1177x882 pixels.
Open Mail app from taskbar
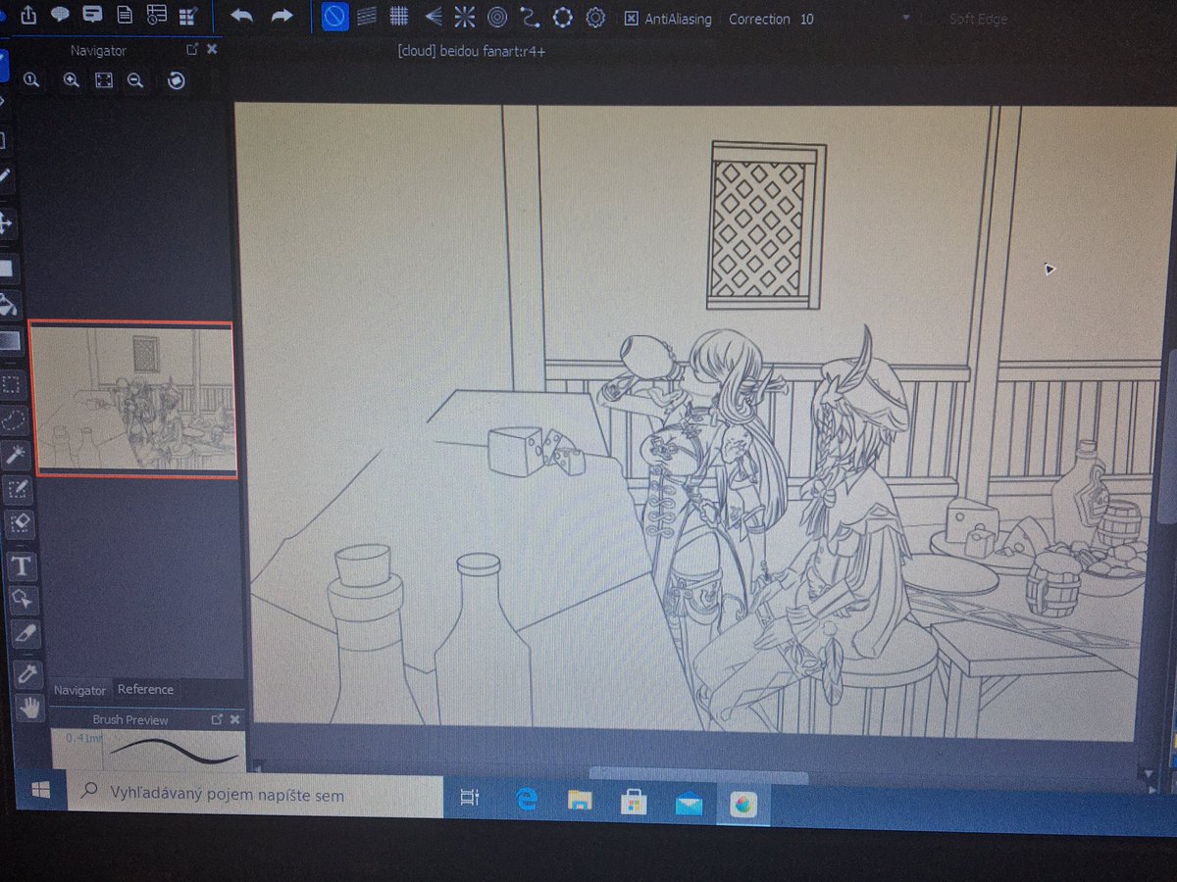(689, 805)
